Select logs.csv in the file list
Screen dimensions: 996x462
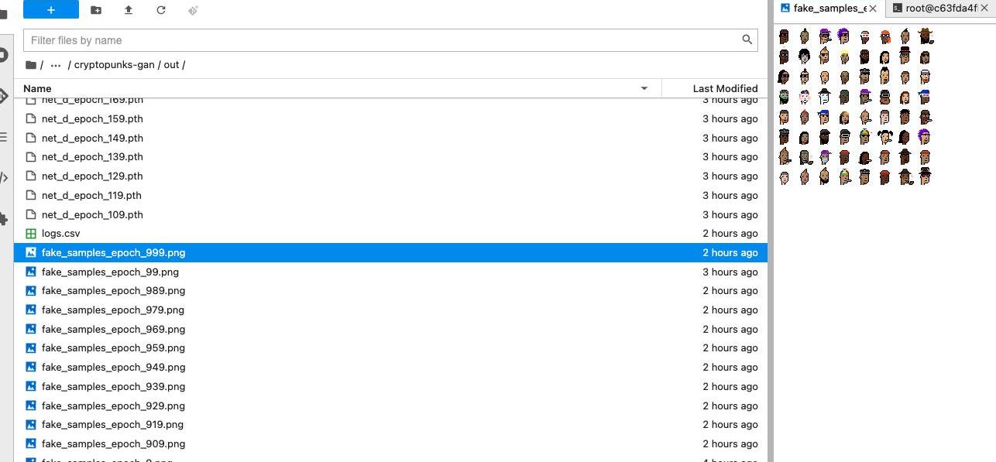[x=60, y=234]
